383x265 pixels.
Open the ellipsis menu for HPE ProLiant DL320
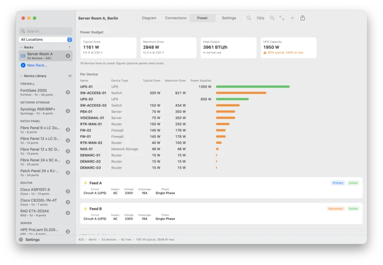pyautogui.click(x=68, y=231)
